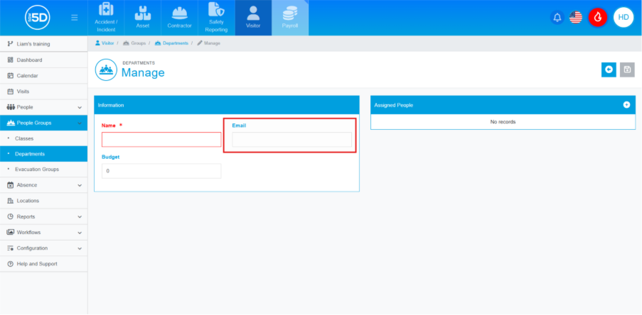Open the Asset module

[x=142, y=18]
